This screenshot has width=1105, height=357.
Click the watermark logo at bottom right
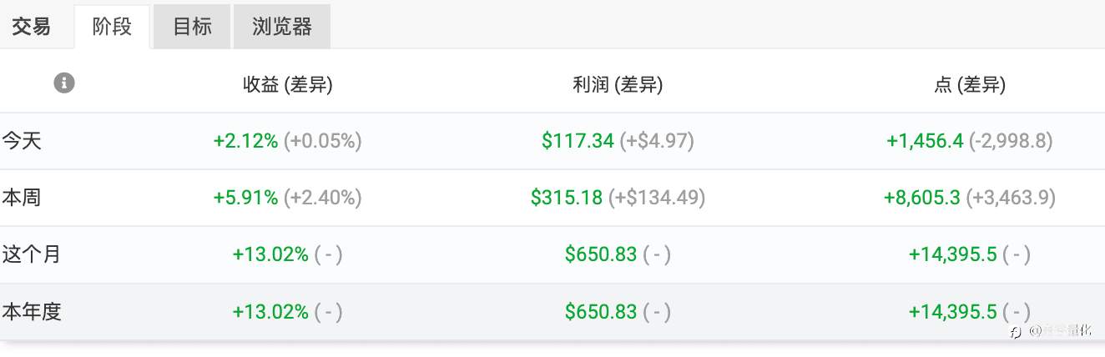[x=1015, y=331]
